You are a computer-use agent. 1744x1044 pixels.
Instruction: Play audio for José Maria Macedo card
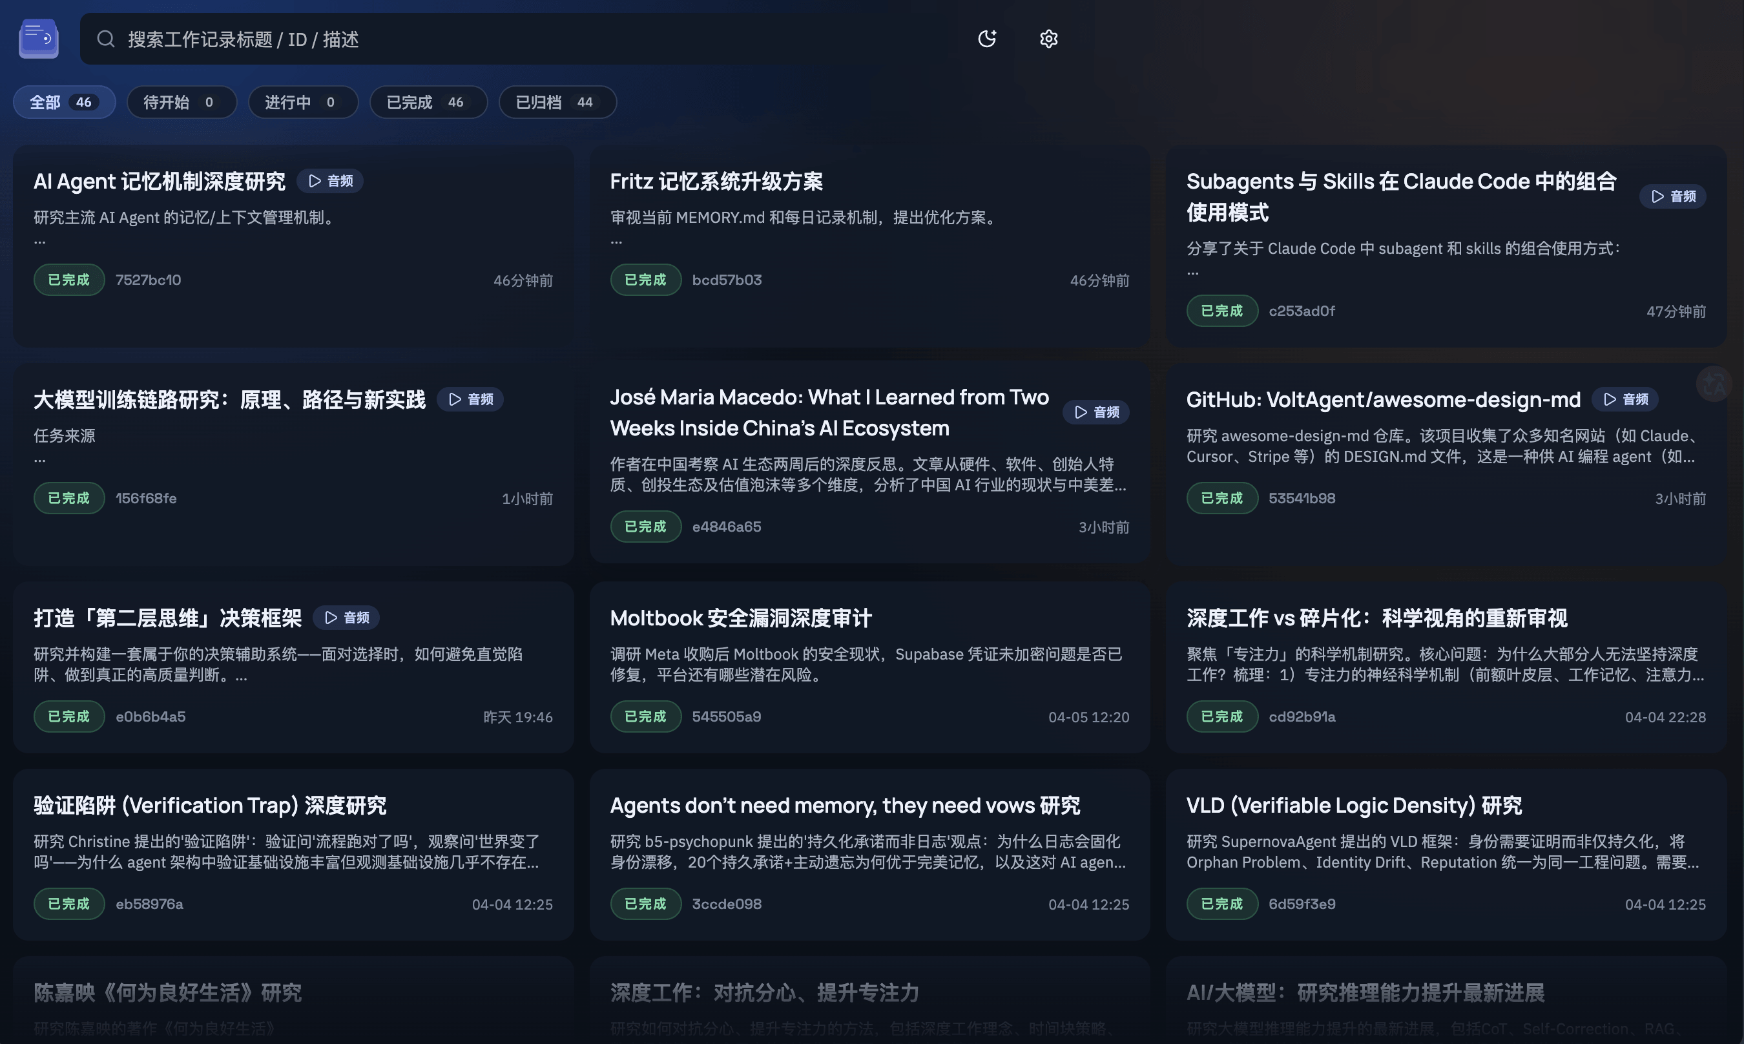tap(1096, 412)
